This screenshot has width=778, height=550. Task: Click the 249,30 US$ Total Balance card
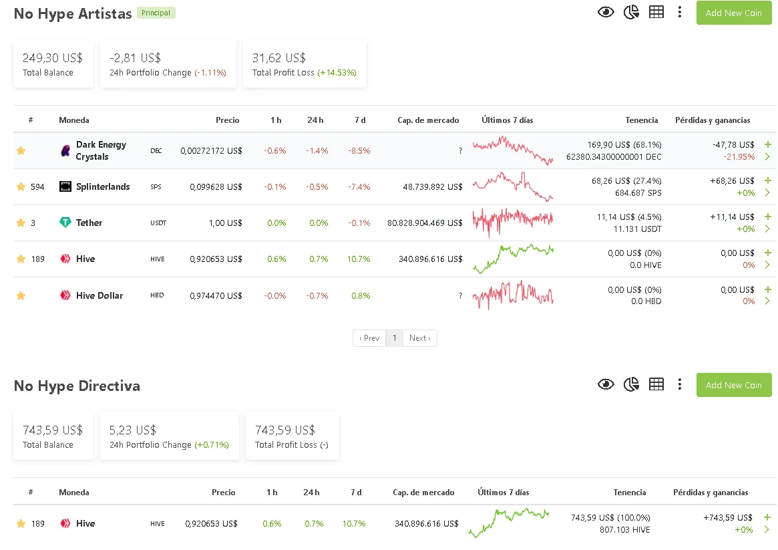tap(53, 65)
